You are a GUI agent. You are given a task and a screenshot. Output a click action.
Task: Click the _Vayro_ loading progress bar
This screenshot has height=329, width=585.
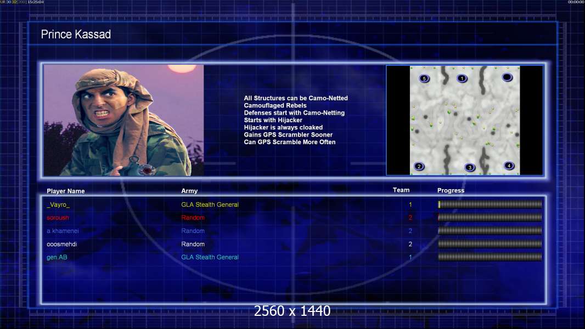coord(490,204)
